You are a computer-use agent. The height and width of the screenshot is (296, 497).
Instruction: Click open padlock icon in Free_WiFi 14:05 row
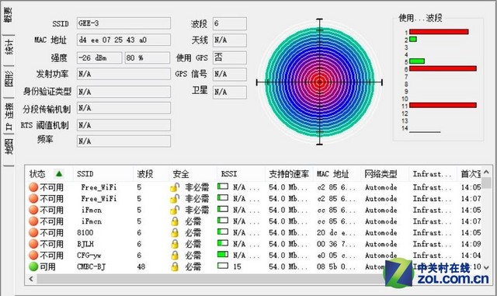pos(174,187)
